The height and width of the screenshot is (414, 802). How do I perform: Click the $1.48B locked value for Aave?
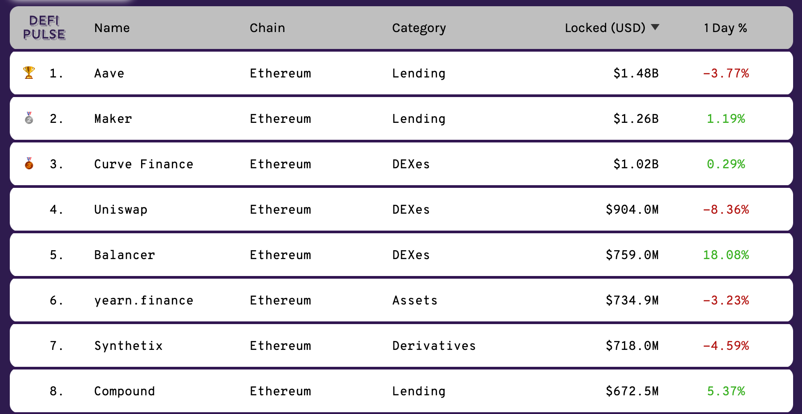pos(636,73)
